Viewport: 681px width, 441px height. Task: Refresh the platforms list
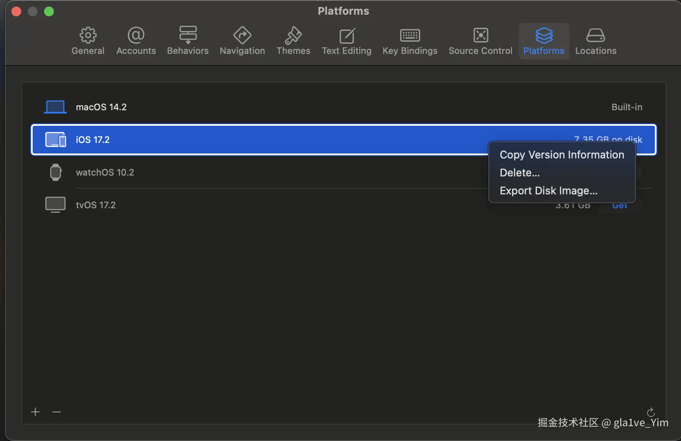651,412
